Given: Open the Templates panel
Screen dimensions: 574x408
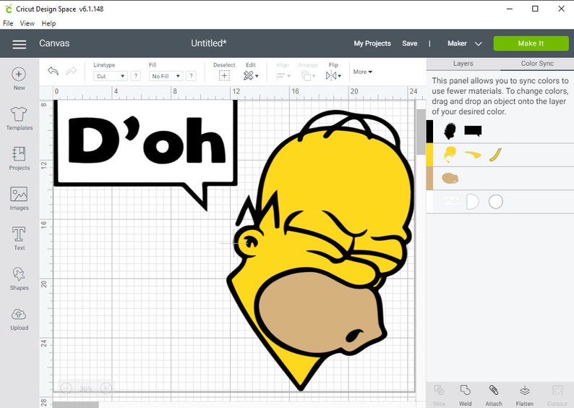Looking at the screenshot, I should pos(19,119).
